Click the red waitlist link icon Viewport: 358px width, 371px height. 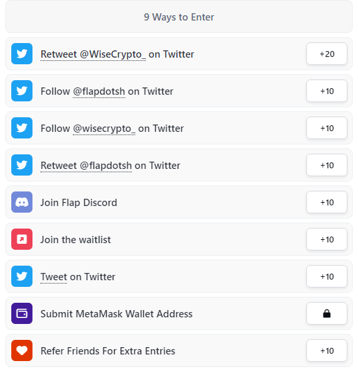pos(22,239)
